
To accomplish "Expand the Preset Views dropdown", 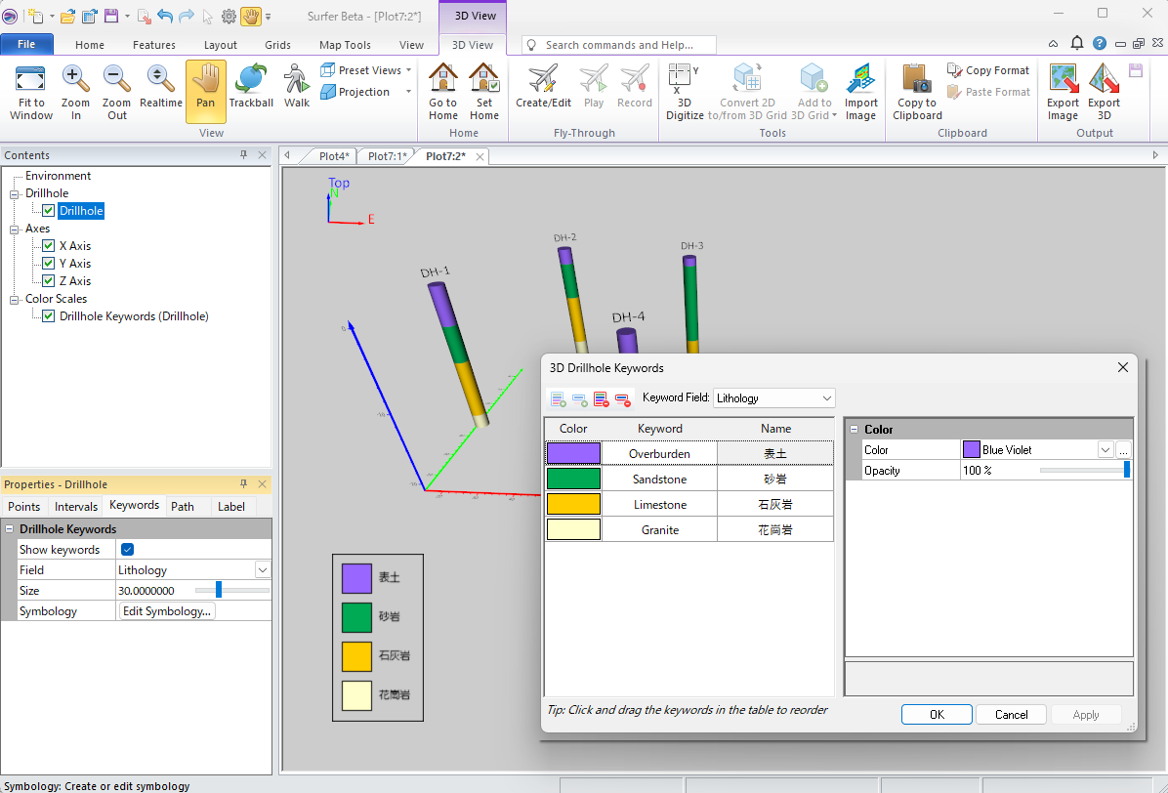I will click(x=408, y=70).
